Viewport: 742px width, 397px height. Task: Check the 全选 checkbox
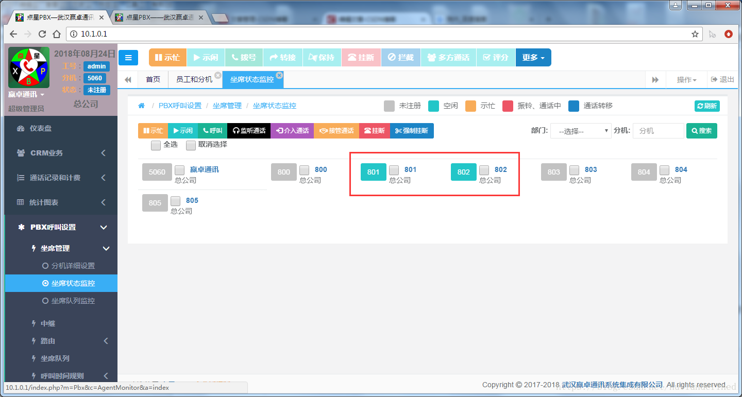coord(156,146)
